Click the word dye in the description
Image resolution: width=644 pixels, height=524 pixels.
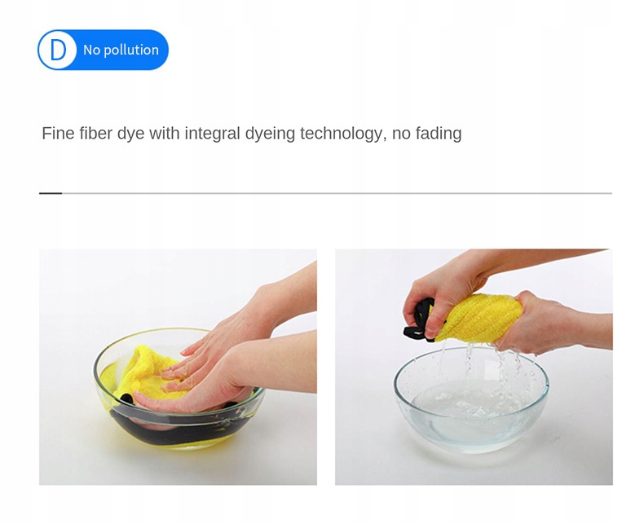point(130,134)
